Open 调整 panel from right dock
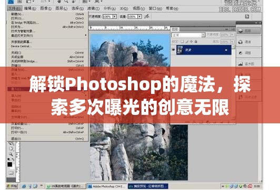The image size is (280, 190). click(x=249, y=53)
